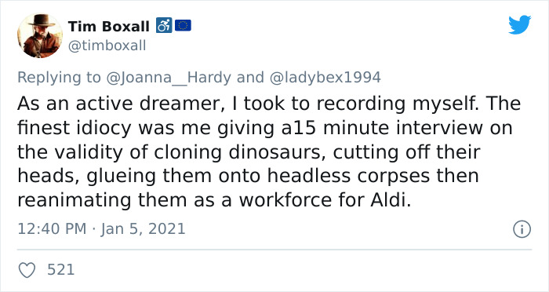This screenshot has width=549, height=292.
Task: Open the @Joanna__Hardy mention
Action: 169,78
